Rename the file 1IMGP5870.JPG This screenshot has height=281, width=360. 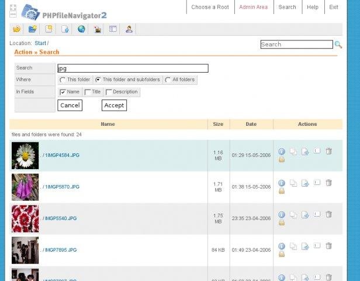tap(317, 182)
